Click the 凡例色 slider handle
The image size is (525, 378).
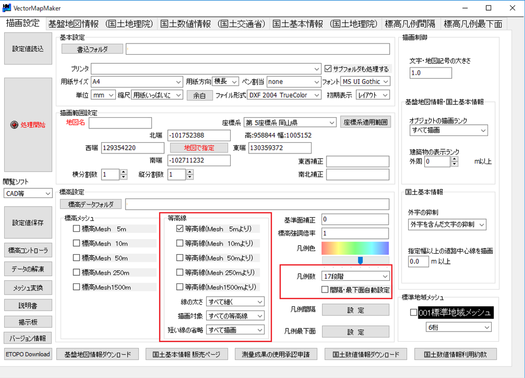(x=360, y=260)
